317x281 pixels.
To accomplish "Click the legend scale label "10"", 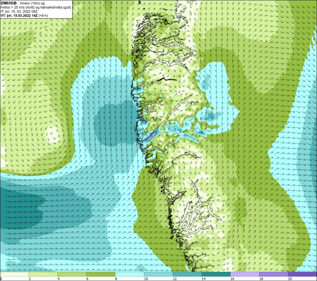I will pos(146,279).
